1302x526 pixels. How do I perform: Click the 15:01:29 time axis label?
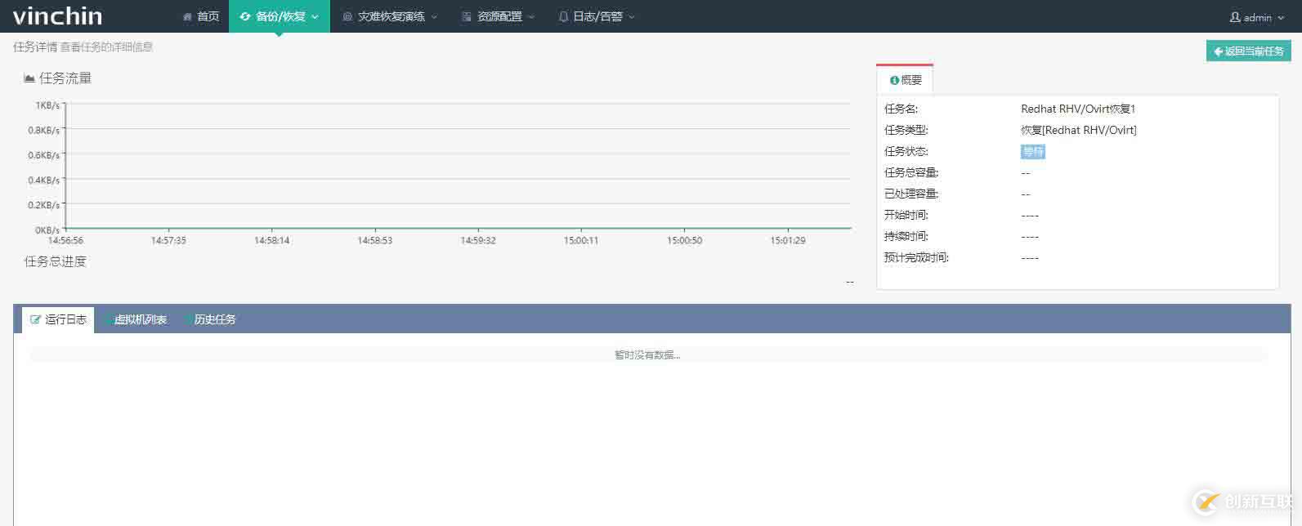(x=788, y=240)
